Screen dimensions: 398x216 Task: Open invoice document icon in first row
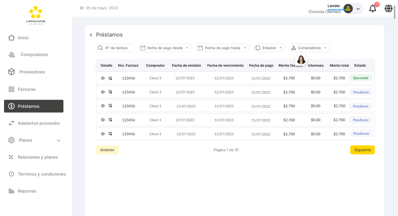pyautogui.click(x=110, y=78)
